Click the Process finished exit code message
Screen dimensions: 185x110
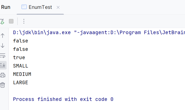click(x=63, y=99)
